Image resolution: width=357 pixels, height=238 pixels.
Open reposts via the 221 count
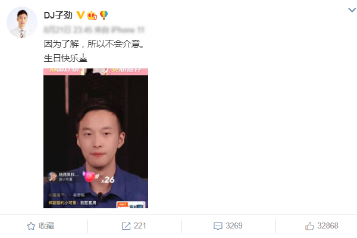point(140,226)
